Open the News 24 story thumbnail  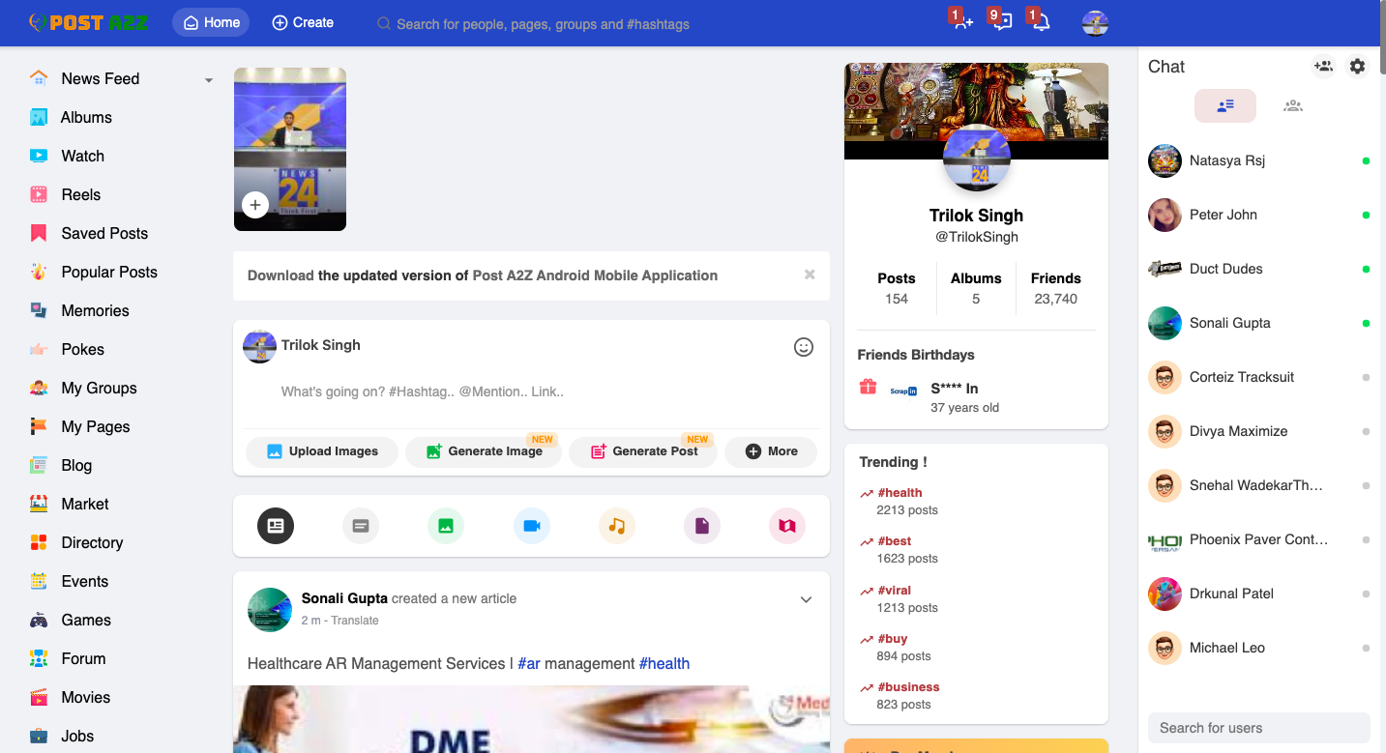click(x=290, y=149)
